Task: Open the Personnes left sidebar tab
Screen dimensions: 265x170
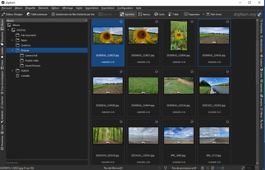Action: (x=2, y=143)
